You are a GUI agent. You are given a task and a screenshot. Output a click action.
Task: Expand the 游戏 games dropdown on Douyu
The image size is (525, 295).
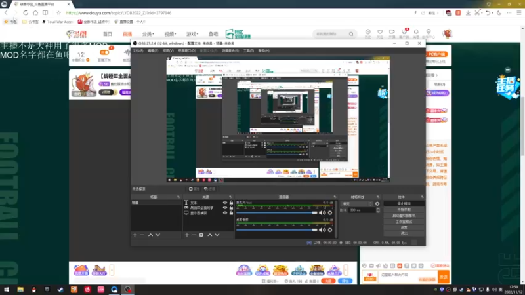coord(192,34)
